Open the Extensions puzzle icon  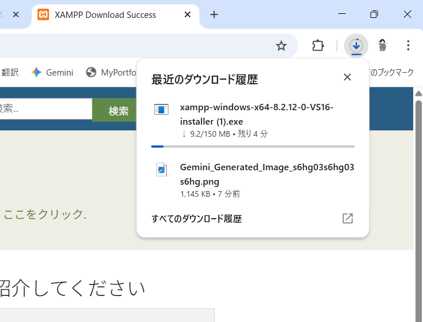318,46
